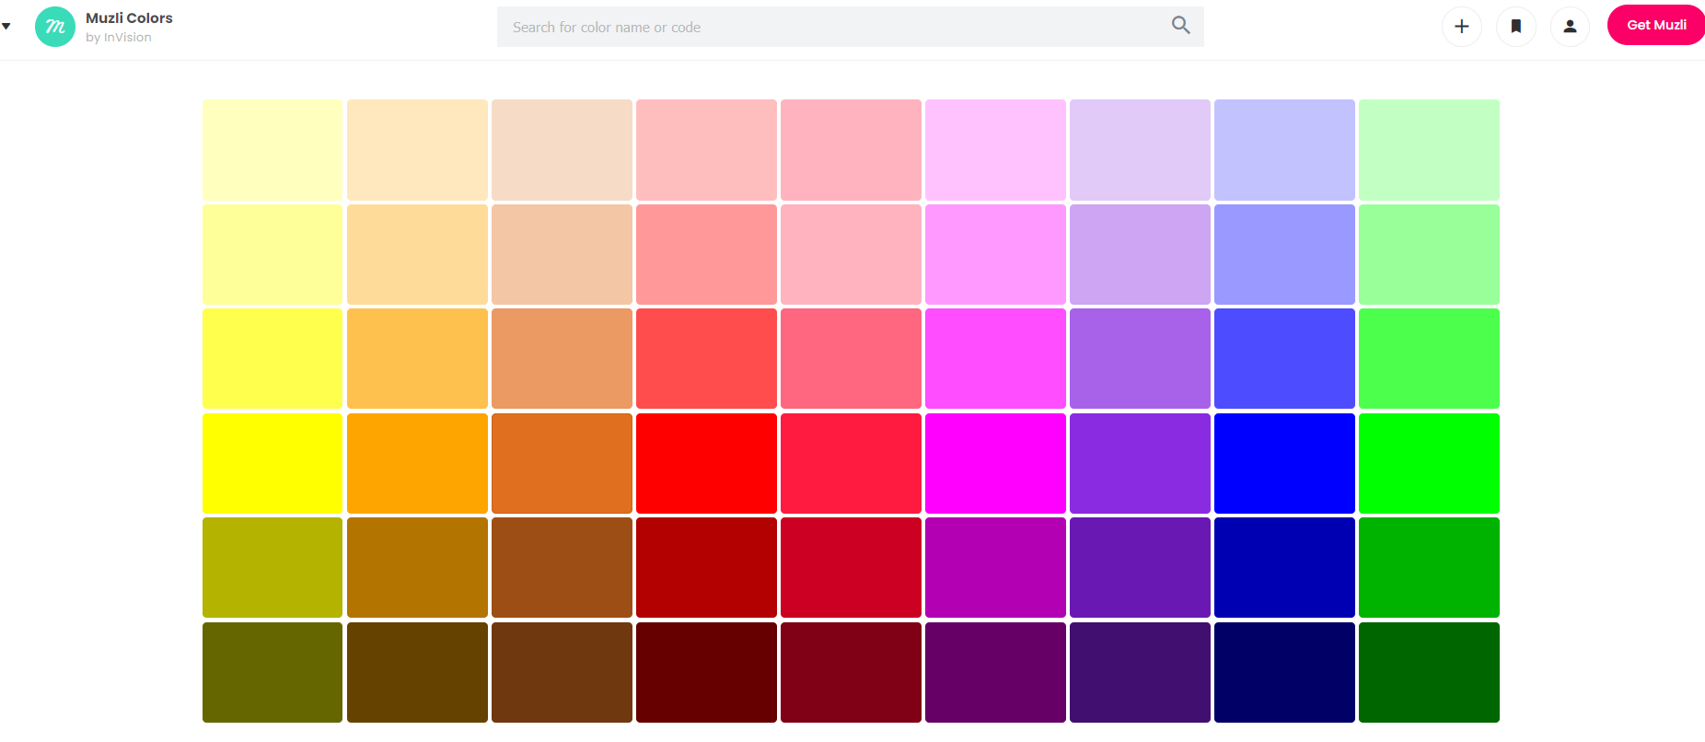The height and width of the screenshot is (742, 1705).
Task: Expand the top-left dropdown arrow
Action: [x=6, y=26]
